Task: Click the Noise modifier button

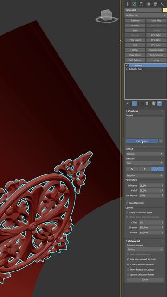Action: tap(135, 50)
